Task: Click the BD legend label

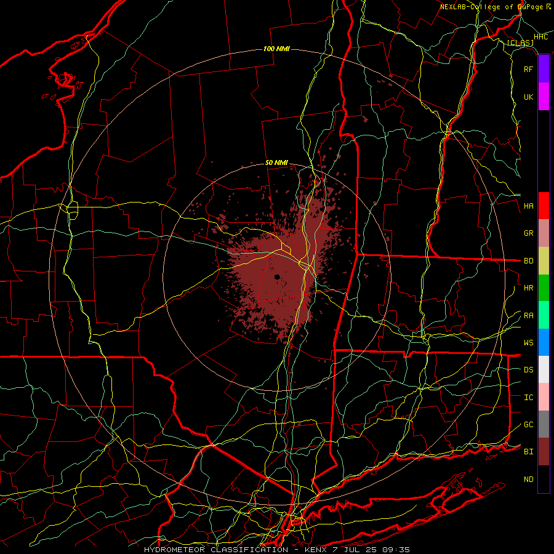Action: click(x=529, y=261)
